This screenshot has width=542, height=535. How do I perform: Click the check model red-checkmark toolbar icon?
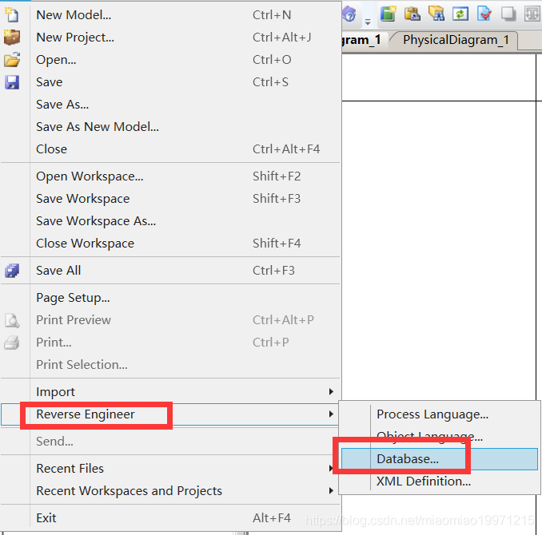click(484, 14)
